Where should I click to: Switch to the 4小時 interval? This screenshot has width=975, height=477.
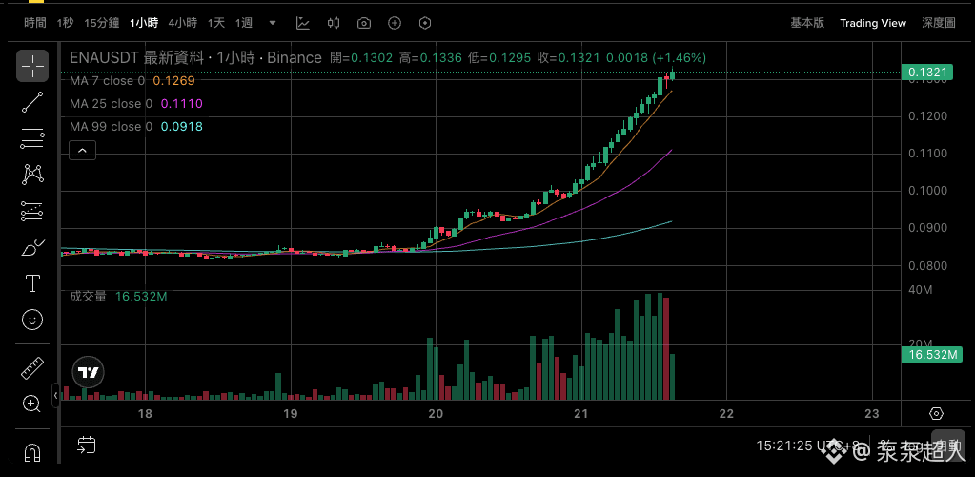(183, 23)
